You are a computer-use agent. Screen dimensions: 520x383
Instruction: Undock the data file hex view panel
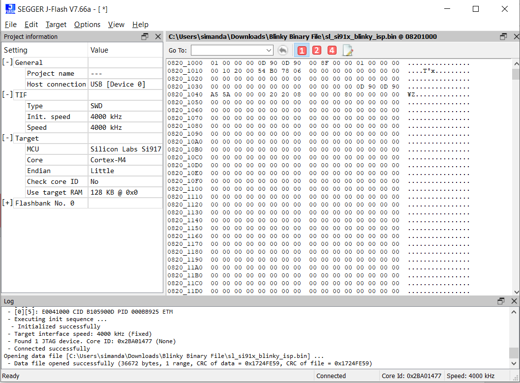click(503, 36)
